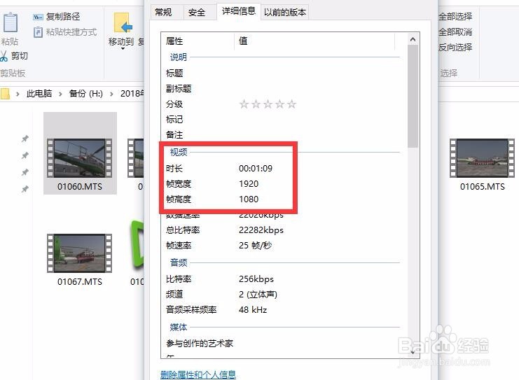Click the 副标题 property row
This screenshot has height=380, width=519.
(284, 89)
